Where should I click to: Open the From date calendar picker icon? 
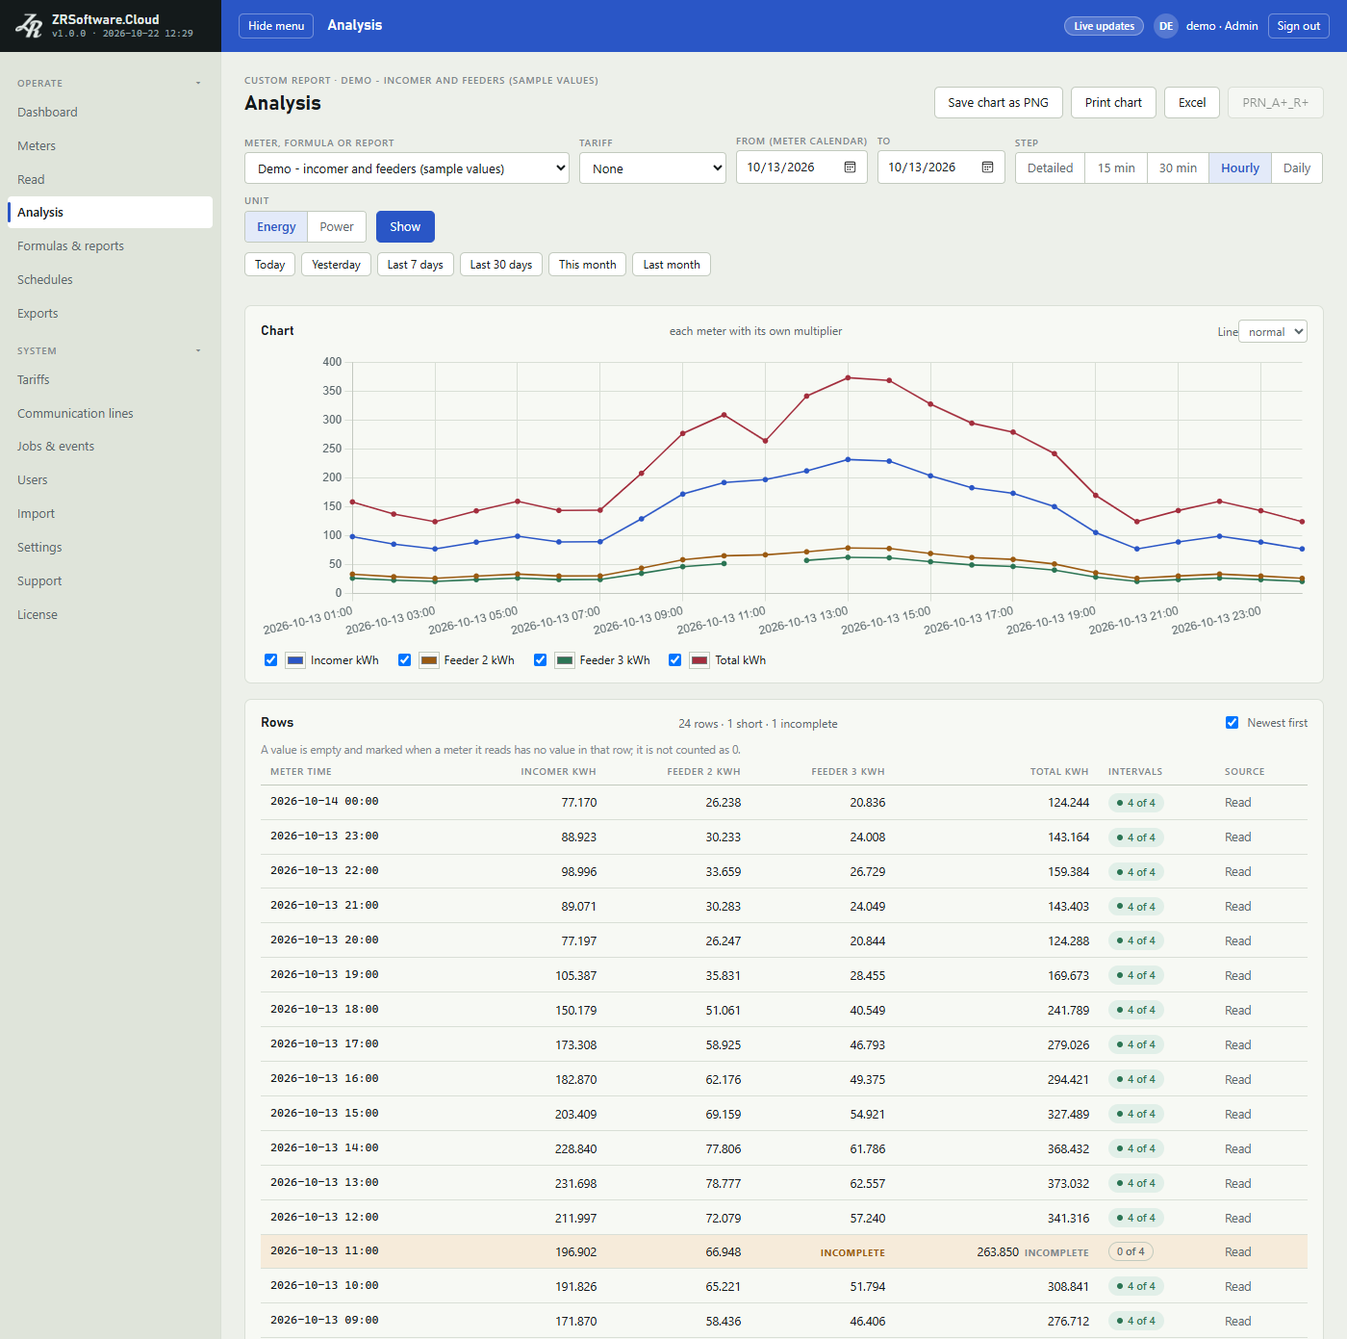(x=851, y=167)
